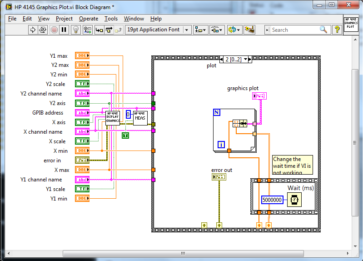This screenshot has height=261, width=363.
Task: Open the Help menu
Action: tap(156, 19)
